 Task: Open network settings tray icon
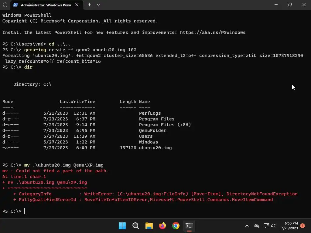click(266, 226)
